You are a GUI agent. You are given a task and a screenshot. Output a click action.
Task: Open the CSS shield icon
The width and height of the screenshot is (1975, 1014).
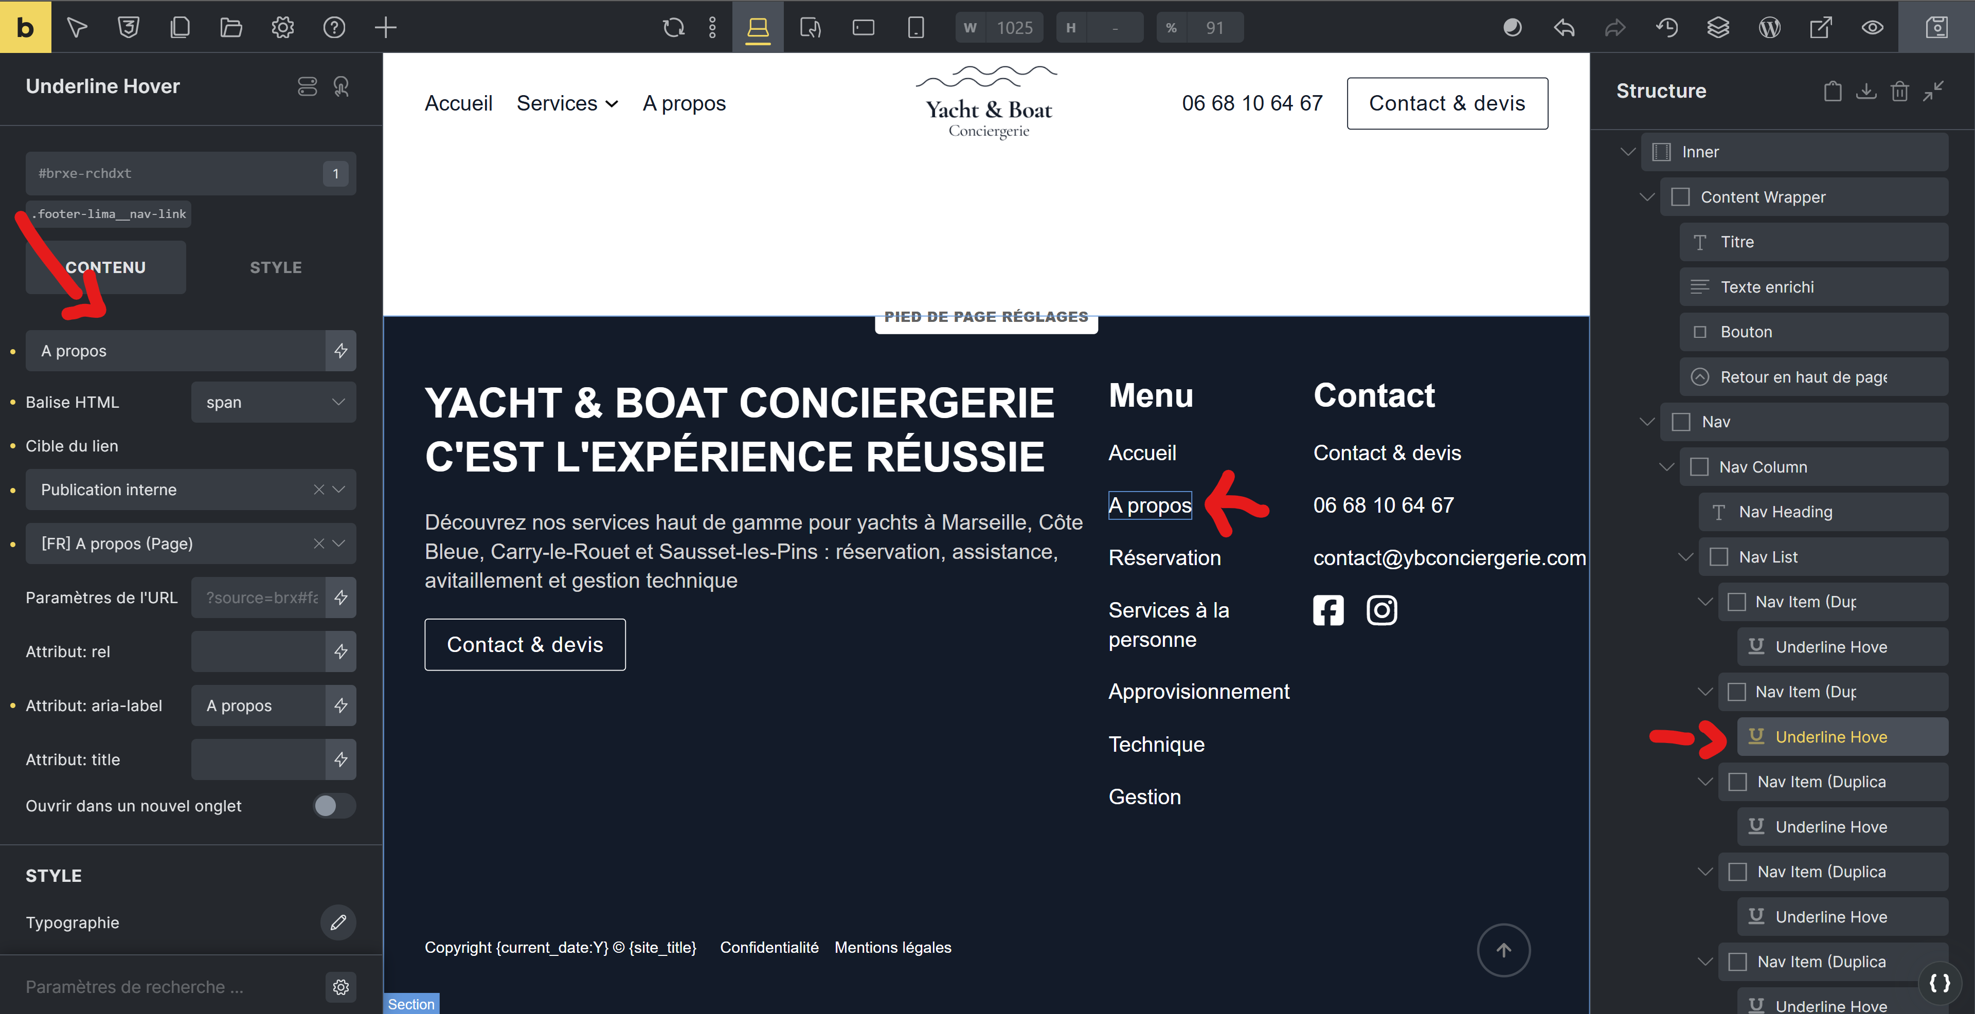coord(128,28)
